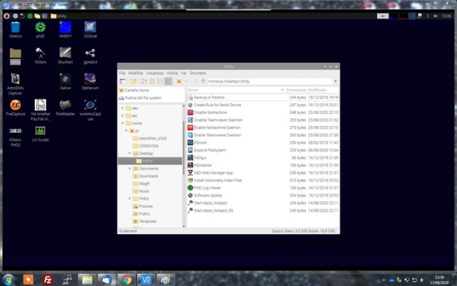
Task: Click the path field /home/pi/Desktop/Utility
Action: point(267,81)
